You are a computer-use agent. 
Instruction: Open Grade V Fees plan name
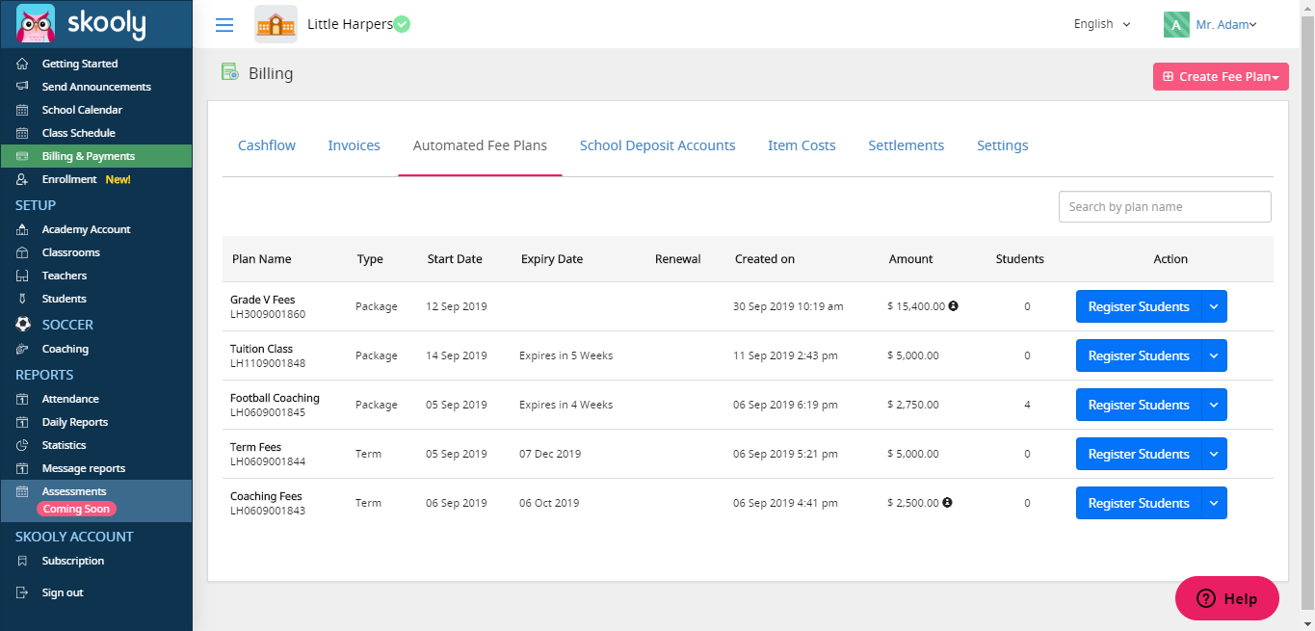[263, 300]
